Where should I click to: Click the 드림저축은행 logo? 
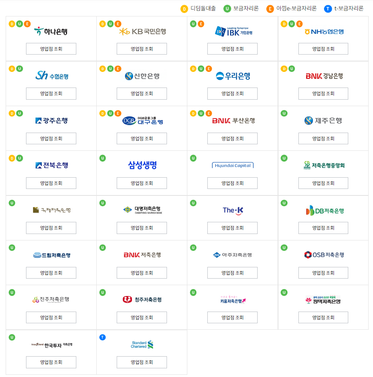coord(52,255)
